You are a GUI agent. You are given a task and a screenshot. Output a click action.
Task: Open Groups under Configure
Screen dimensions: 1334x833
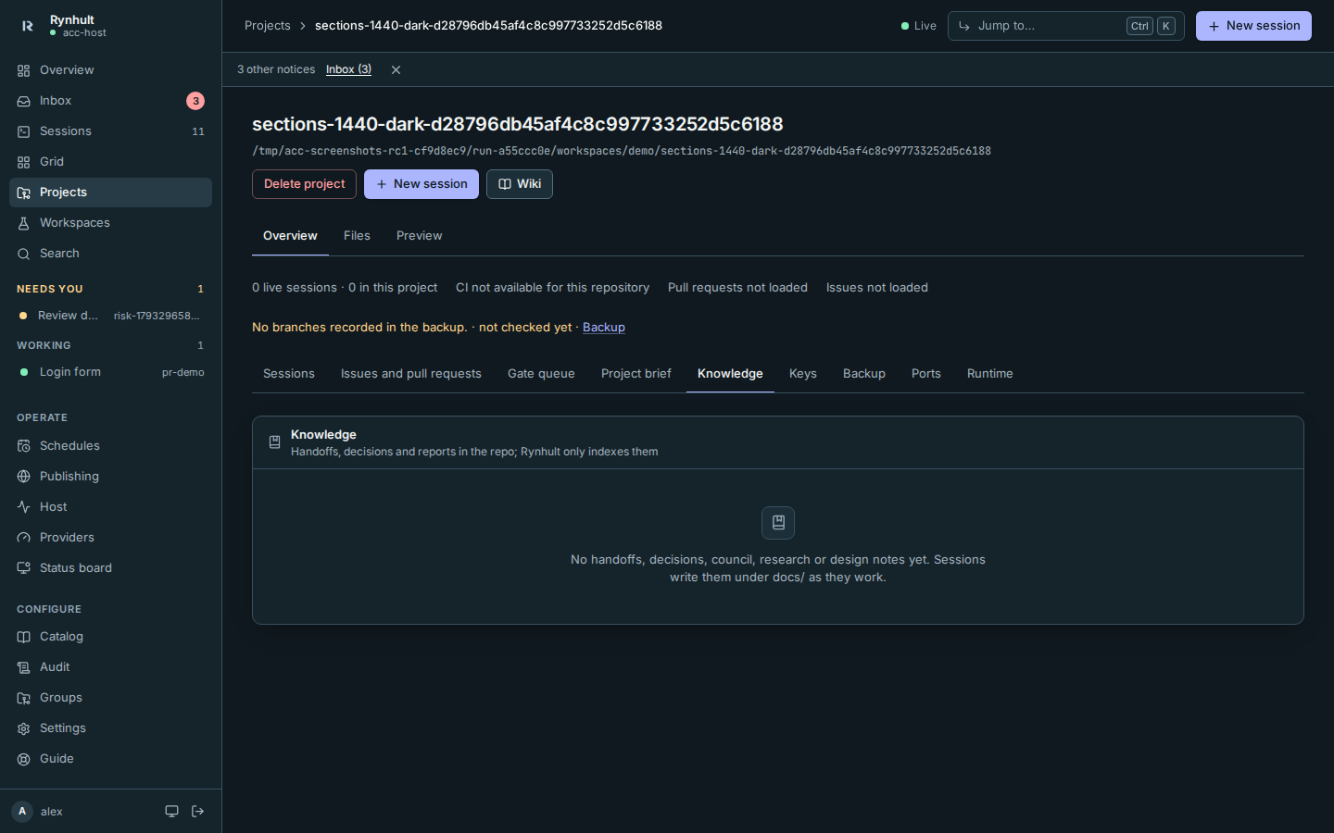110,698
